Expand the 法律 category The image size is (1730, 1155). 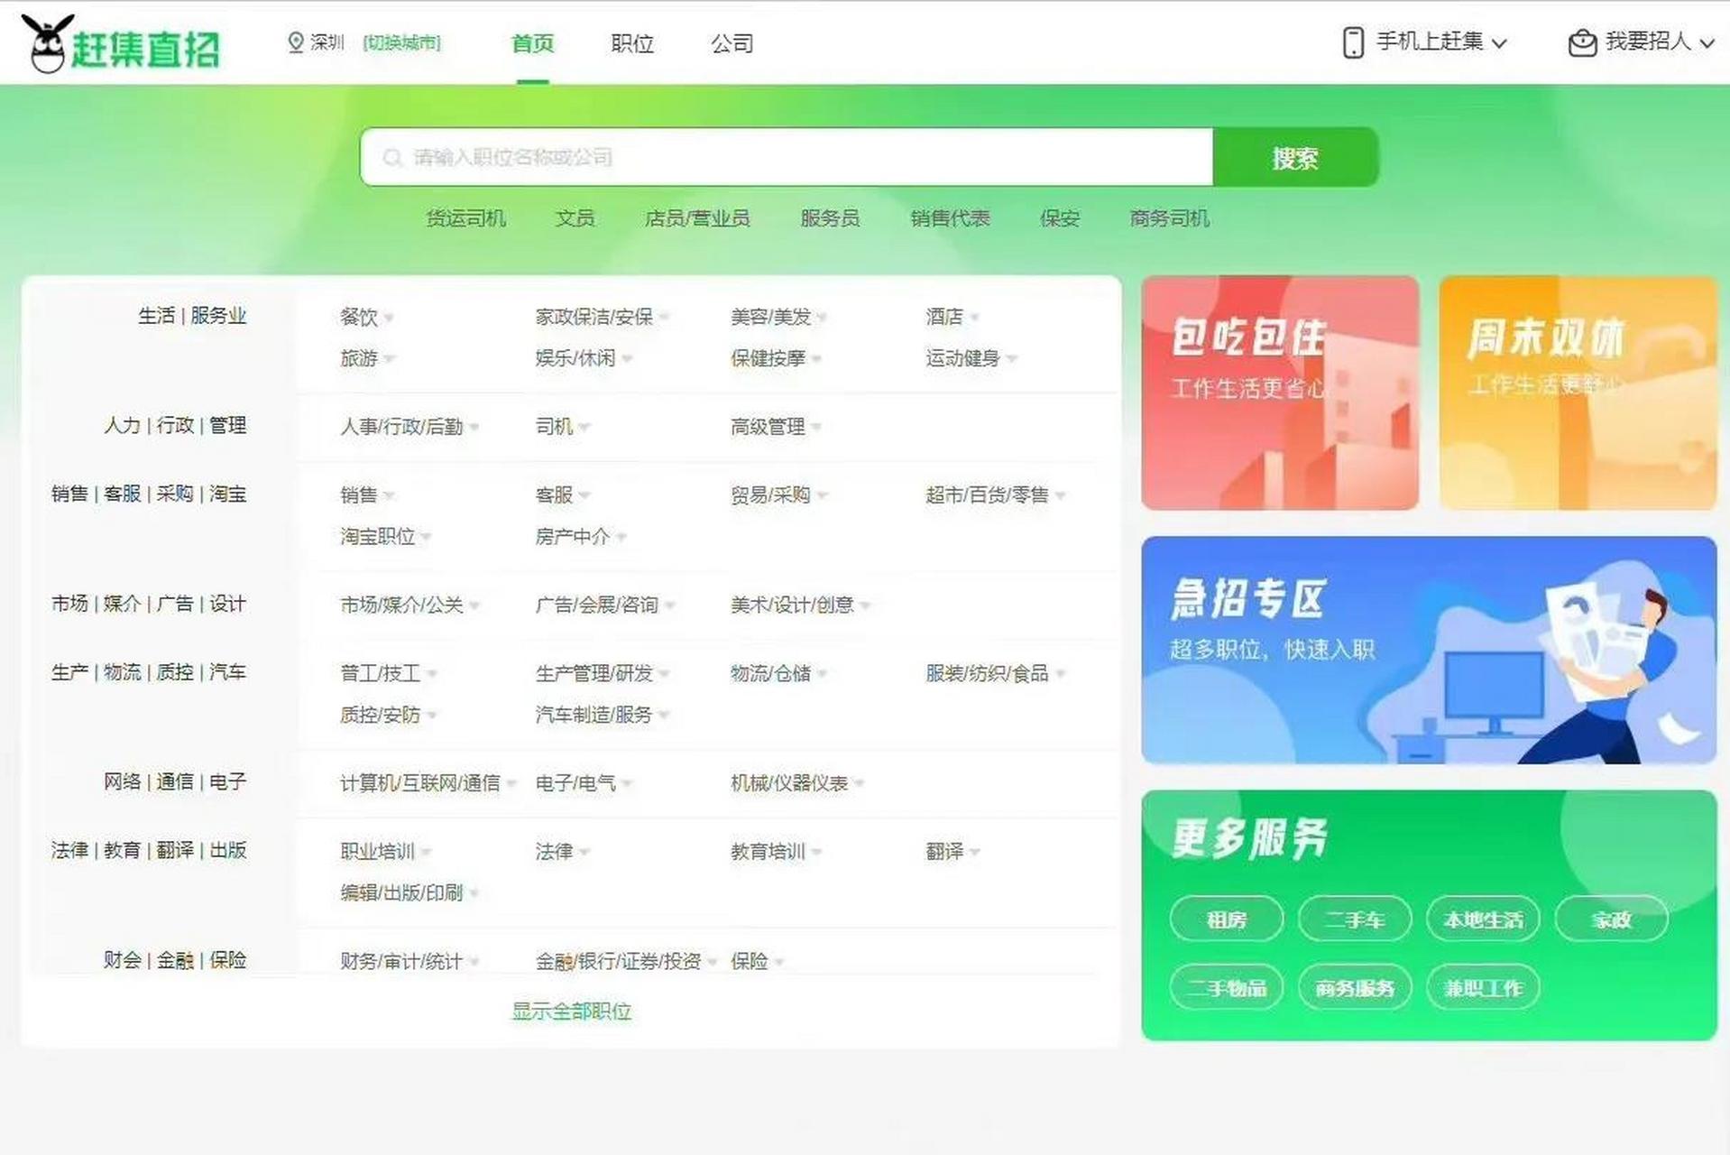562,852
